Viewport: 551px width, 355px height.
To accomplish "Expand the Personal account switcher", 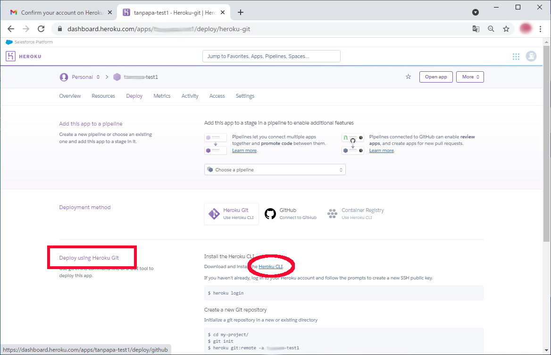I will point(80,77).
